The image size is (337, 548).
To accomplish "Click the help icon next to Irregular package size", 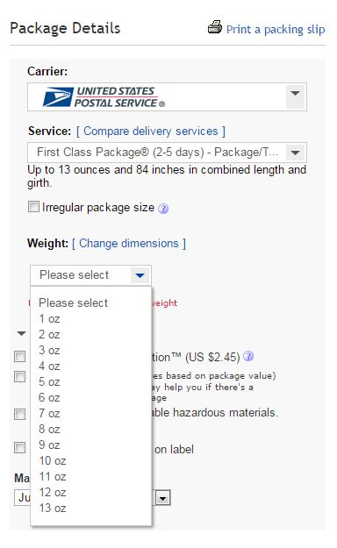I will [x=163, y=209].
